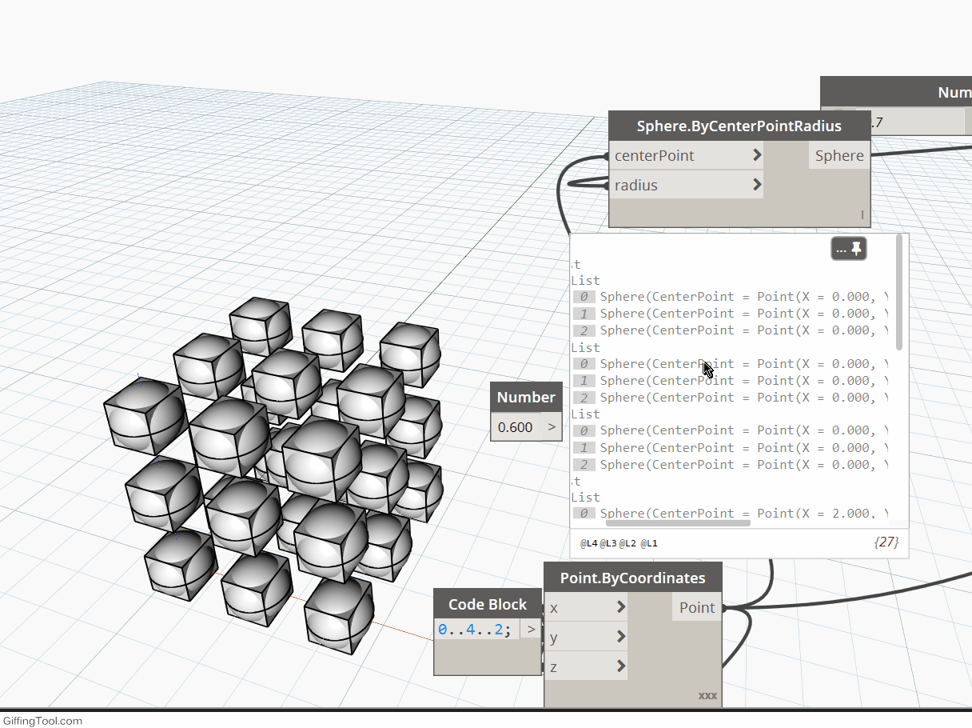Image resolution: width=972 pixels, height=728 pixels.
Task: Open the radius input chevron
Action: tap(756, 185)
